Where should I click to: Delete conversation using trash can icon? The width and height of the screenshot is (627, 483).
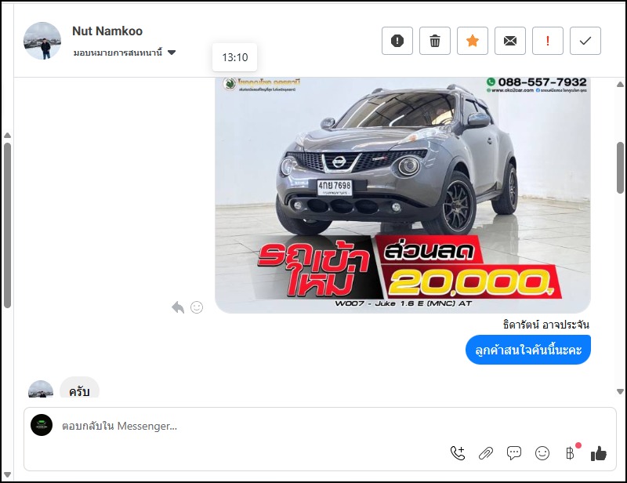(x=435, y=41)
